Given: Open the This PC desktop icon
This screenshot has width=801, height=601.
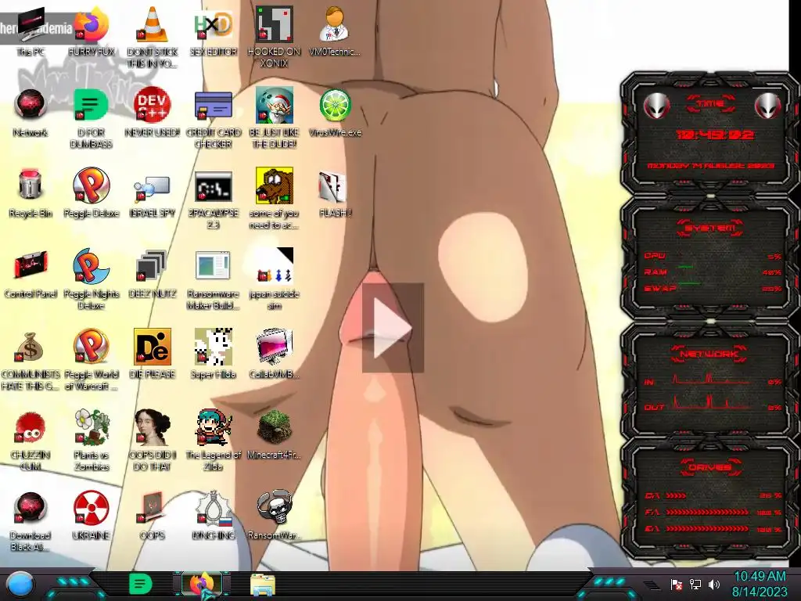Looking at the screenshot, I should pos(31,31).
